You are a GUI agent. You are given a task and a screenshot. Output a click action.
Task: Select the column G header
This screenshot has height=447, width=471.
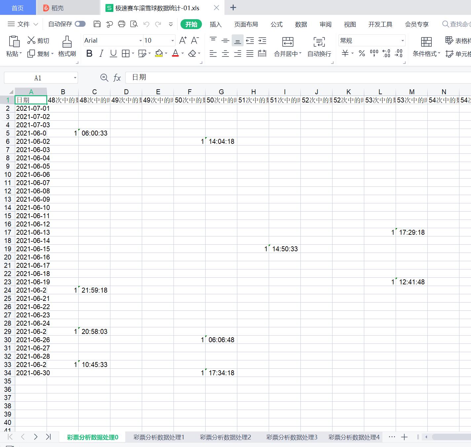221,92
